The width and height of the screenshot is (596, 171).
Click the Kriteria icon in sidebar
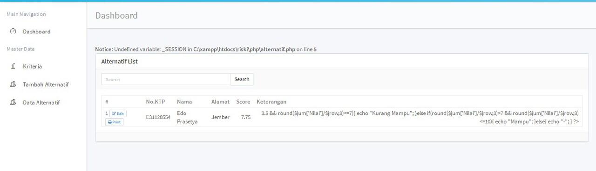13,66
